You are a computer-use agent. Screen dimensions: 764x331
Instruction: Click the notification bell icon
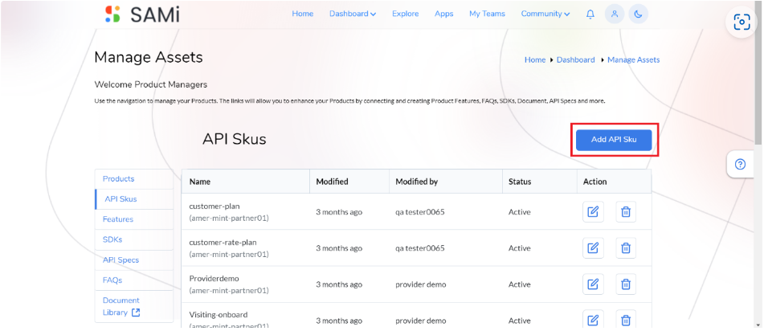(590, 14)
